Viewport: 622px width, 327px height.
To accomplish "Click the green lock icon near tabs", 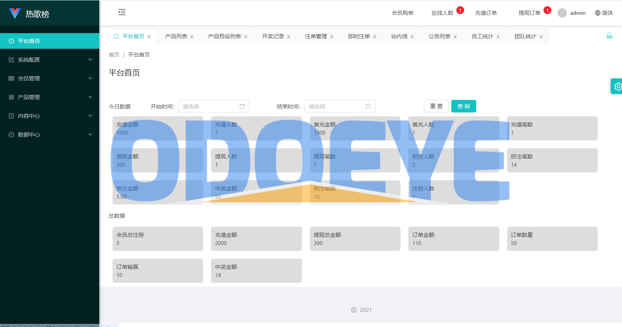I will point(609,36).
